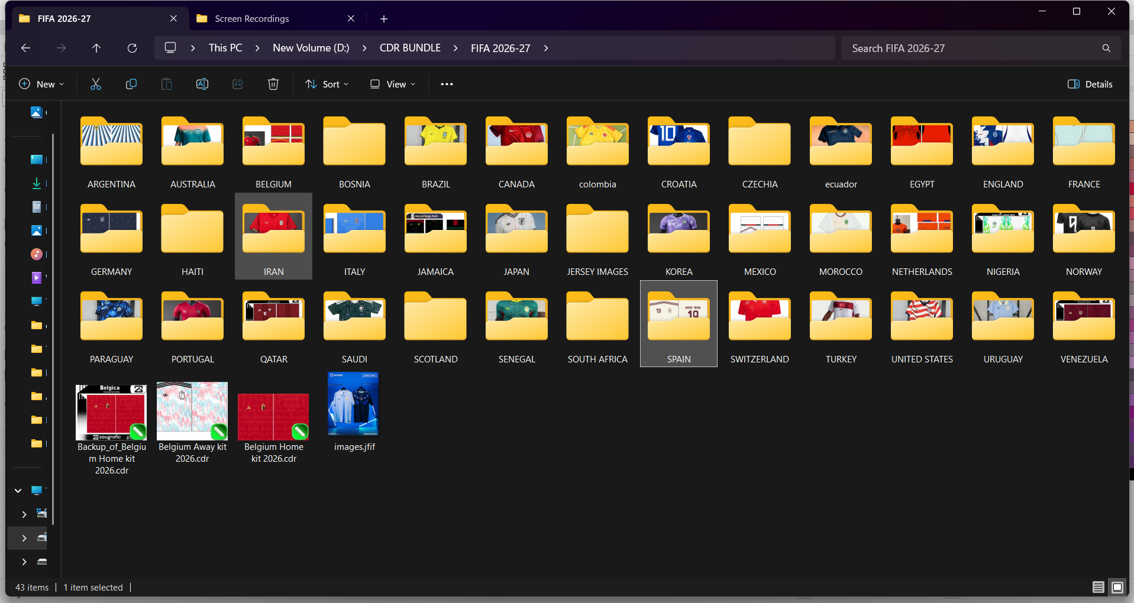Open the Sort dropdown
This screenshot has height=603, width=1134.
point(327,84)
